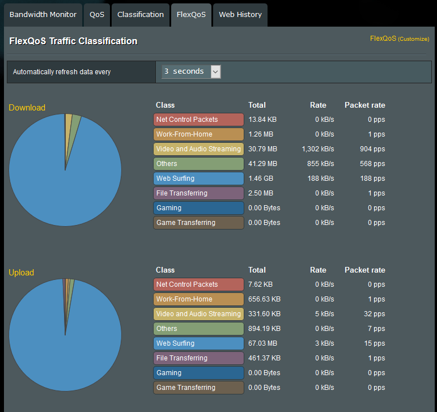Click the 656.63 KB upload total
Image resolution: width=437 pixels, height=412 pixels.
click(264, 299)
